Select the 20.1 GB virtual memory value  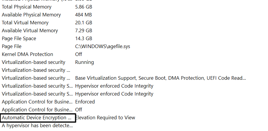coord(84,23)
